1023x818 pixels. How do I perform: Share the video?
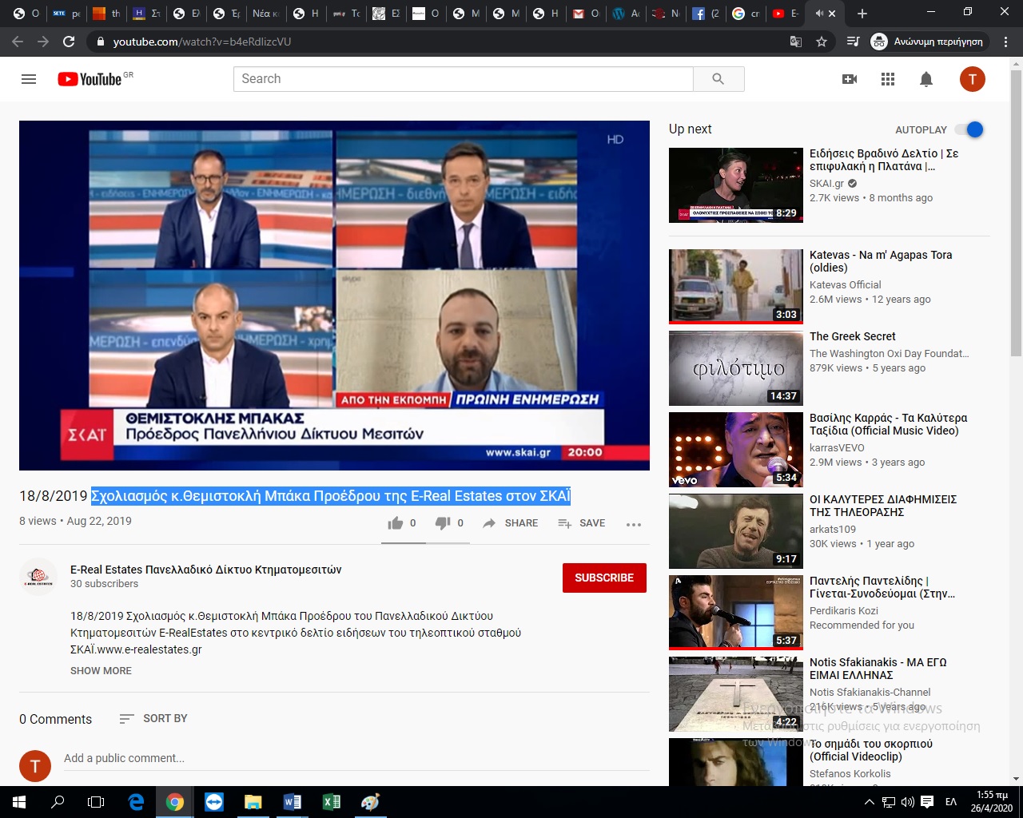(511, 523)
